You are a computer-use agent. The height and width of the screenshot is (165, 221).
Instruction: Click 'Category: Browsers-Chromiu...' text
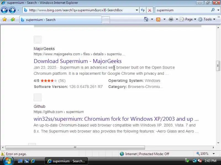pos(136,87)
